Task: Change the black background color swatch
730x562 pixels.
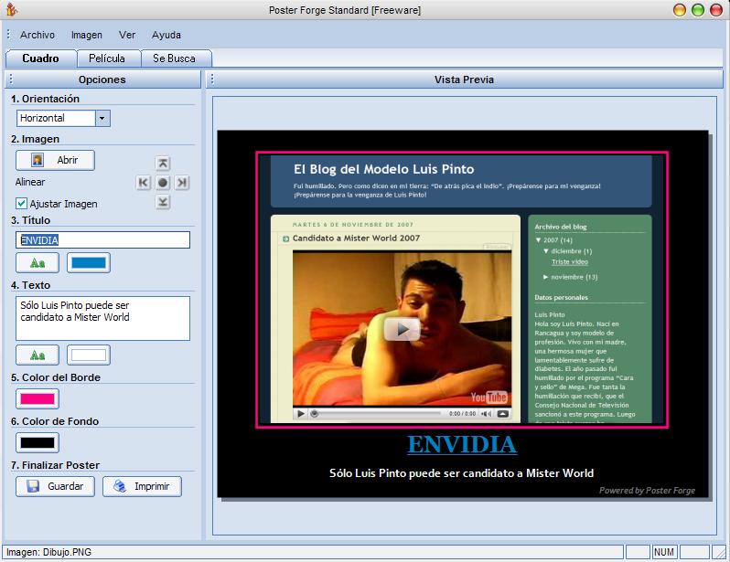Action: click(38, 442)
